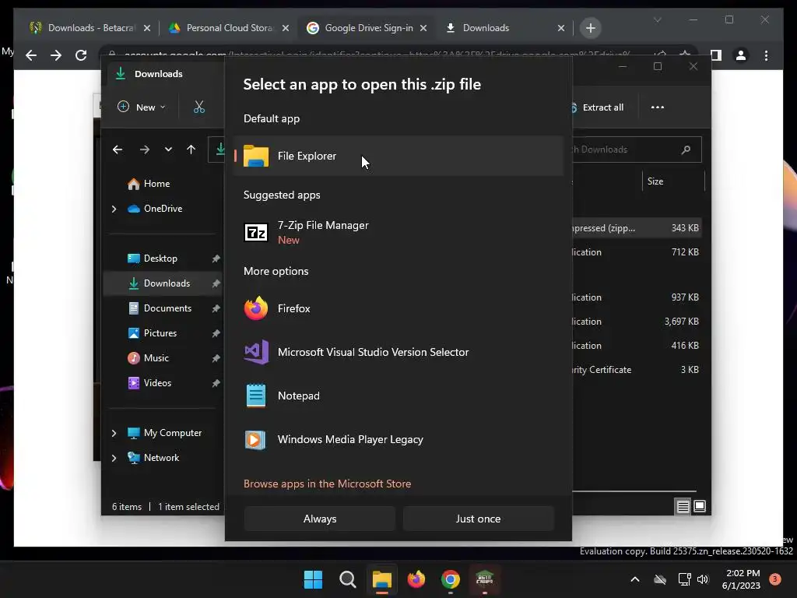Select the file row sized 712 KB
797x598 pixels.
[x=637, y=252]
